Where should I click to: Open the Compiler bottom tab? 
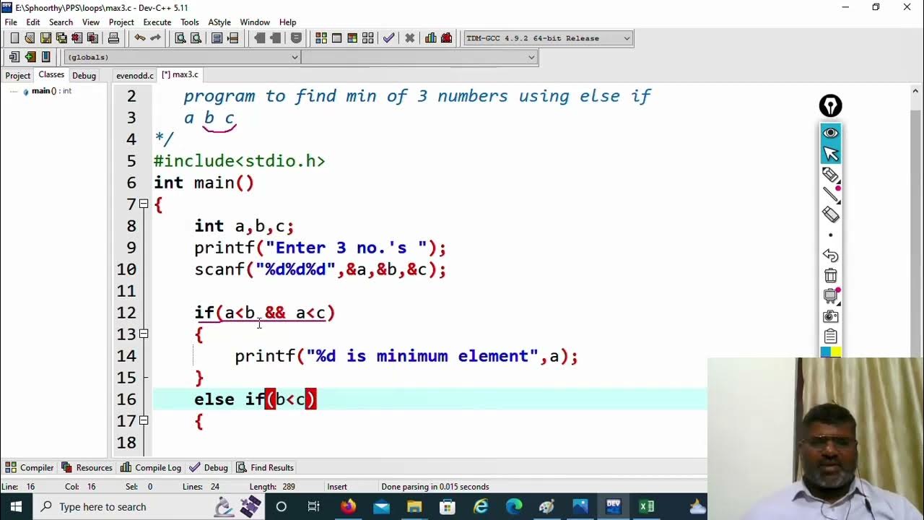click(30, 467)
